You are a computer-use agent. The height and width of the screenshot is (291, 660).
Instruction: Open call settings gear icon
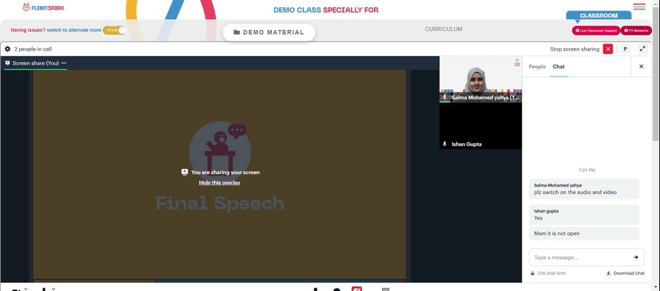click(7, 49)
